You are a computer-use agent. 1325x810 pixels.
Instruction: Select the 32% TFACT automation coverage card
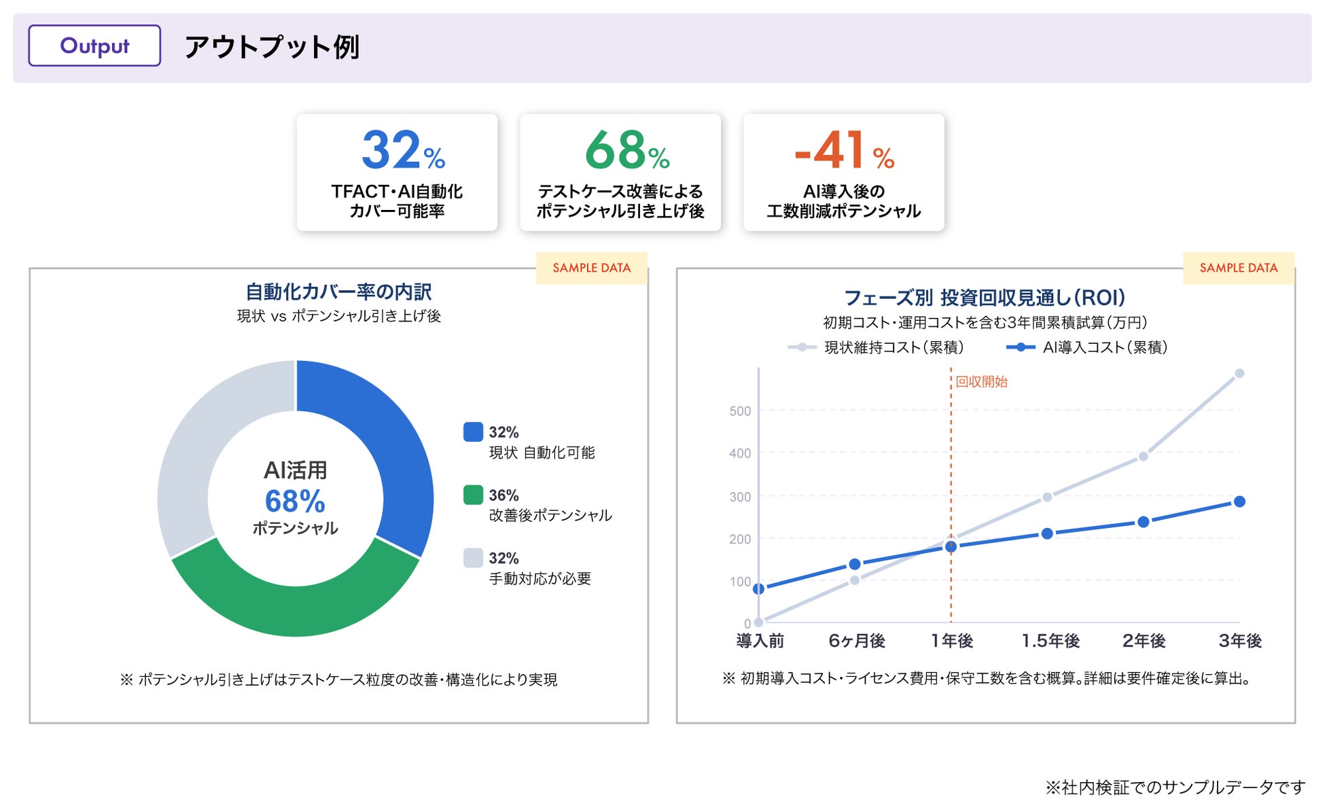coord(397,173)
